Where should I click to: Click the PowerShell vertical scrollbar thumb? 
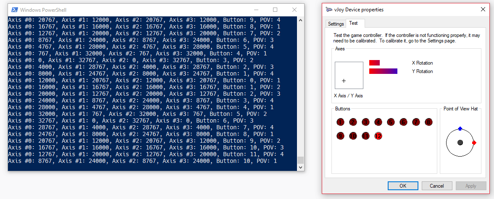click(301, 160)
